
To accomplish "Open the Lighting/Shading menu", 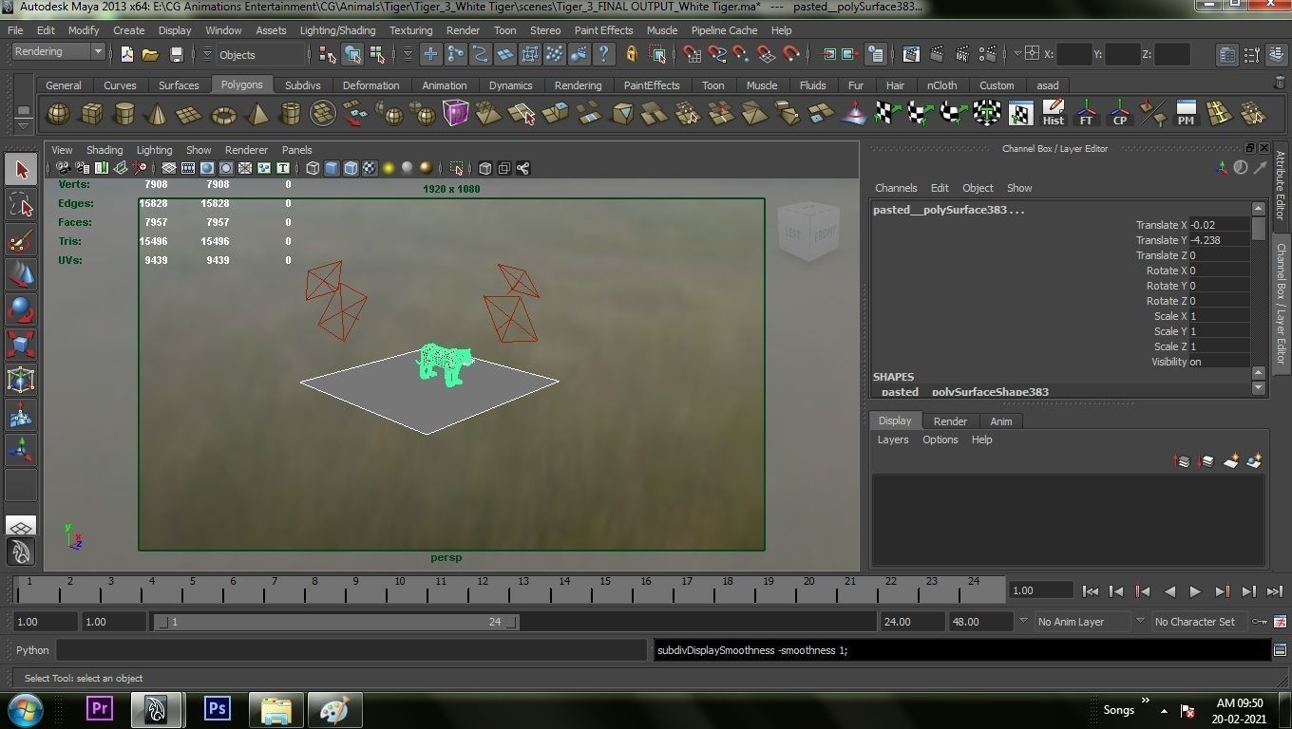I will pos(337,30).
